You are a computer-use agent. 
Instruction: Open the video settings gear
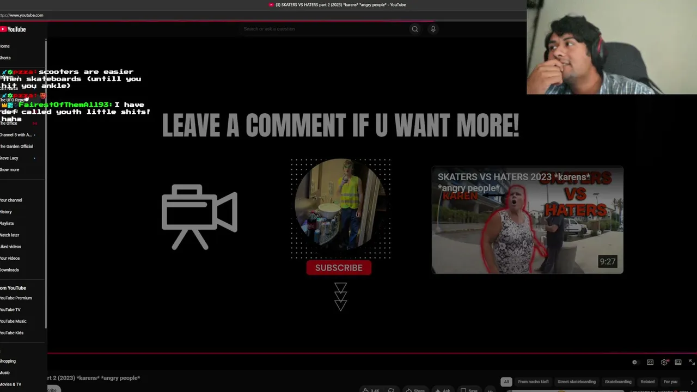664,362
